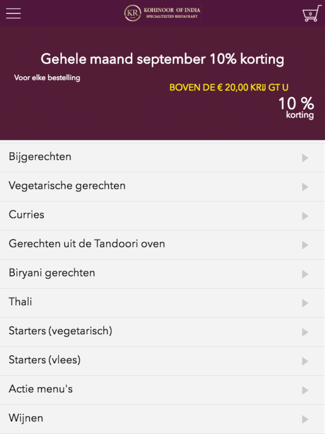Select Starters (vlees) category
Image resolution: width=325 pixels, height=434 pixels.
45,360
